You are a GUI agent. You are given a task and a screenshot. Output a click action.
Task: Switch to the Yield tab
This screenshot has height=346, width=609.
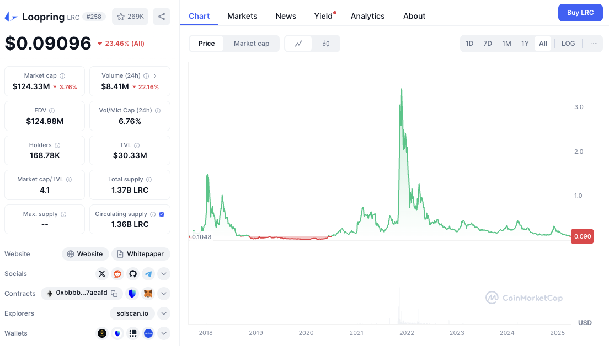pos(323,16)
